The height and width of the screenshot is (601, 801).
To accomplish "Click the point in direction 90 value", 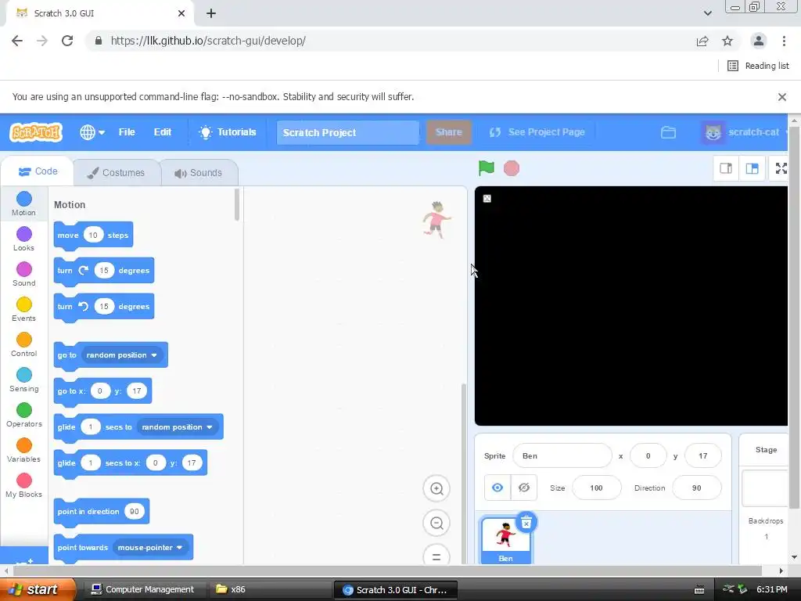I will pyautogui.click(x=134, y=511).
